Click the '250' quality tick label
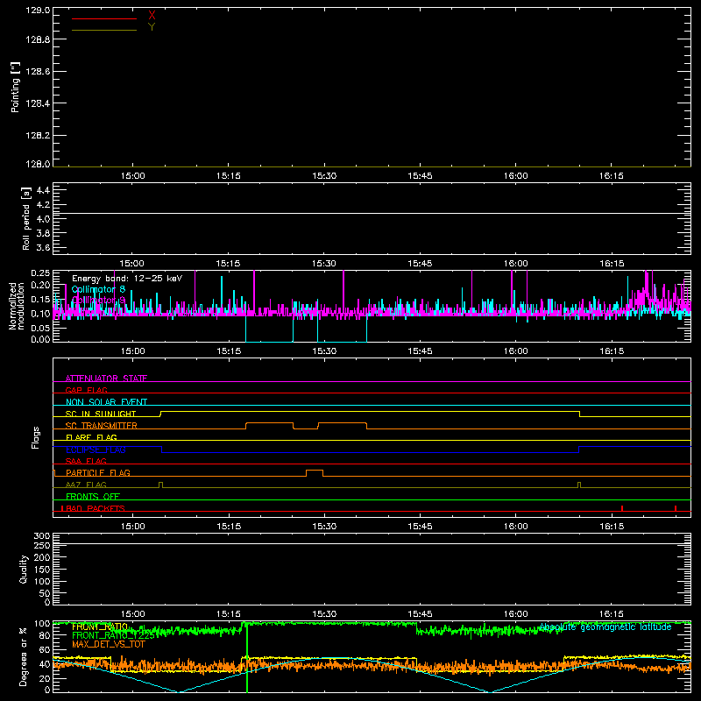 [x=42, y=546]
